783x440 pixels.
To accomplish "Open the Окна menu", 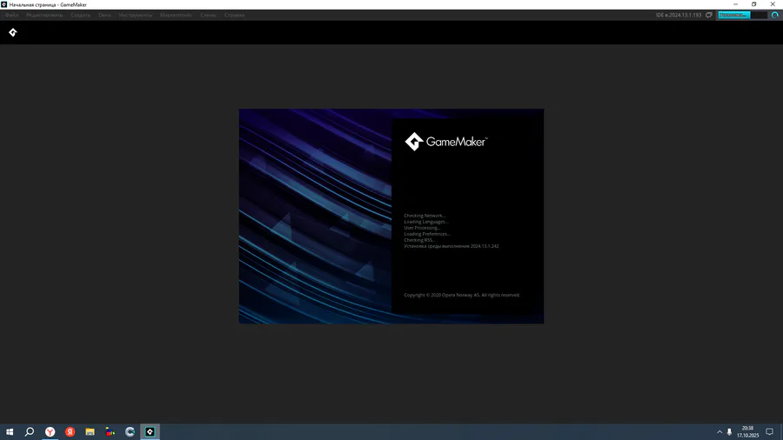I will pyautogui.click(x=104, y=15).
